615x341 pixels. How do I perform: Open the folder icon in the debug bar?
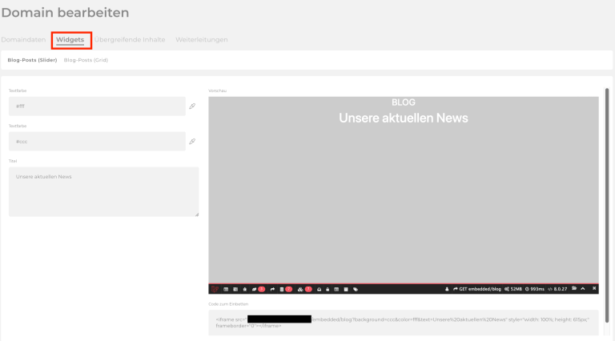573,289
